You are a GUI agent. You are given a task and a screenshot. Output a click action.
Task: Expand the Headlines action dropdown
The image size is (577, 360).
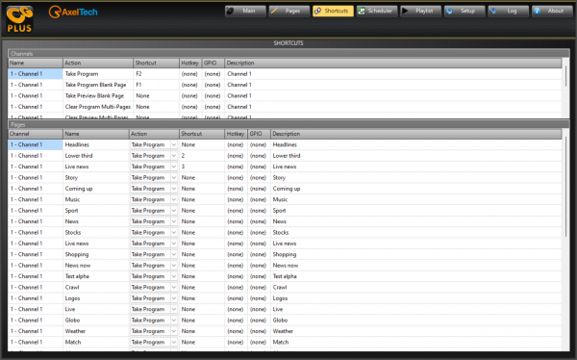pos(174,144)
